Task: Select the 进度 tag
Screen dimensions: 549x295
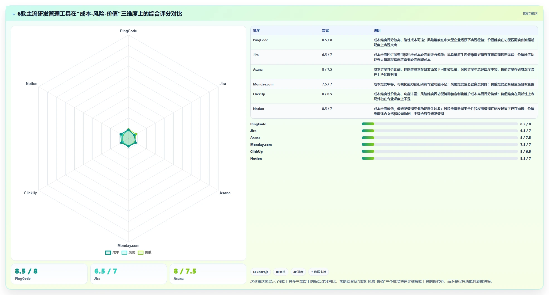Action: click(298, 272)
